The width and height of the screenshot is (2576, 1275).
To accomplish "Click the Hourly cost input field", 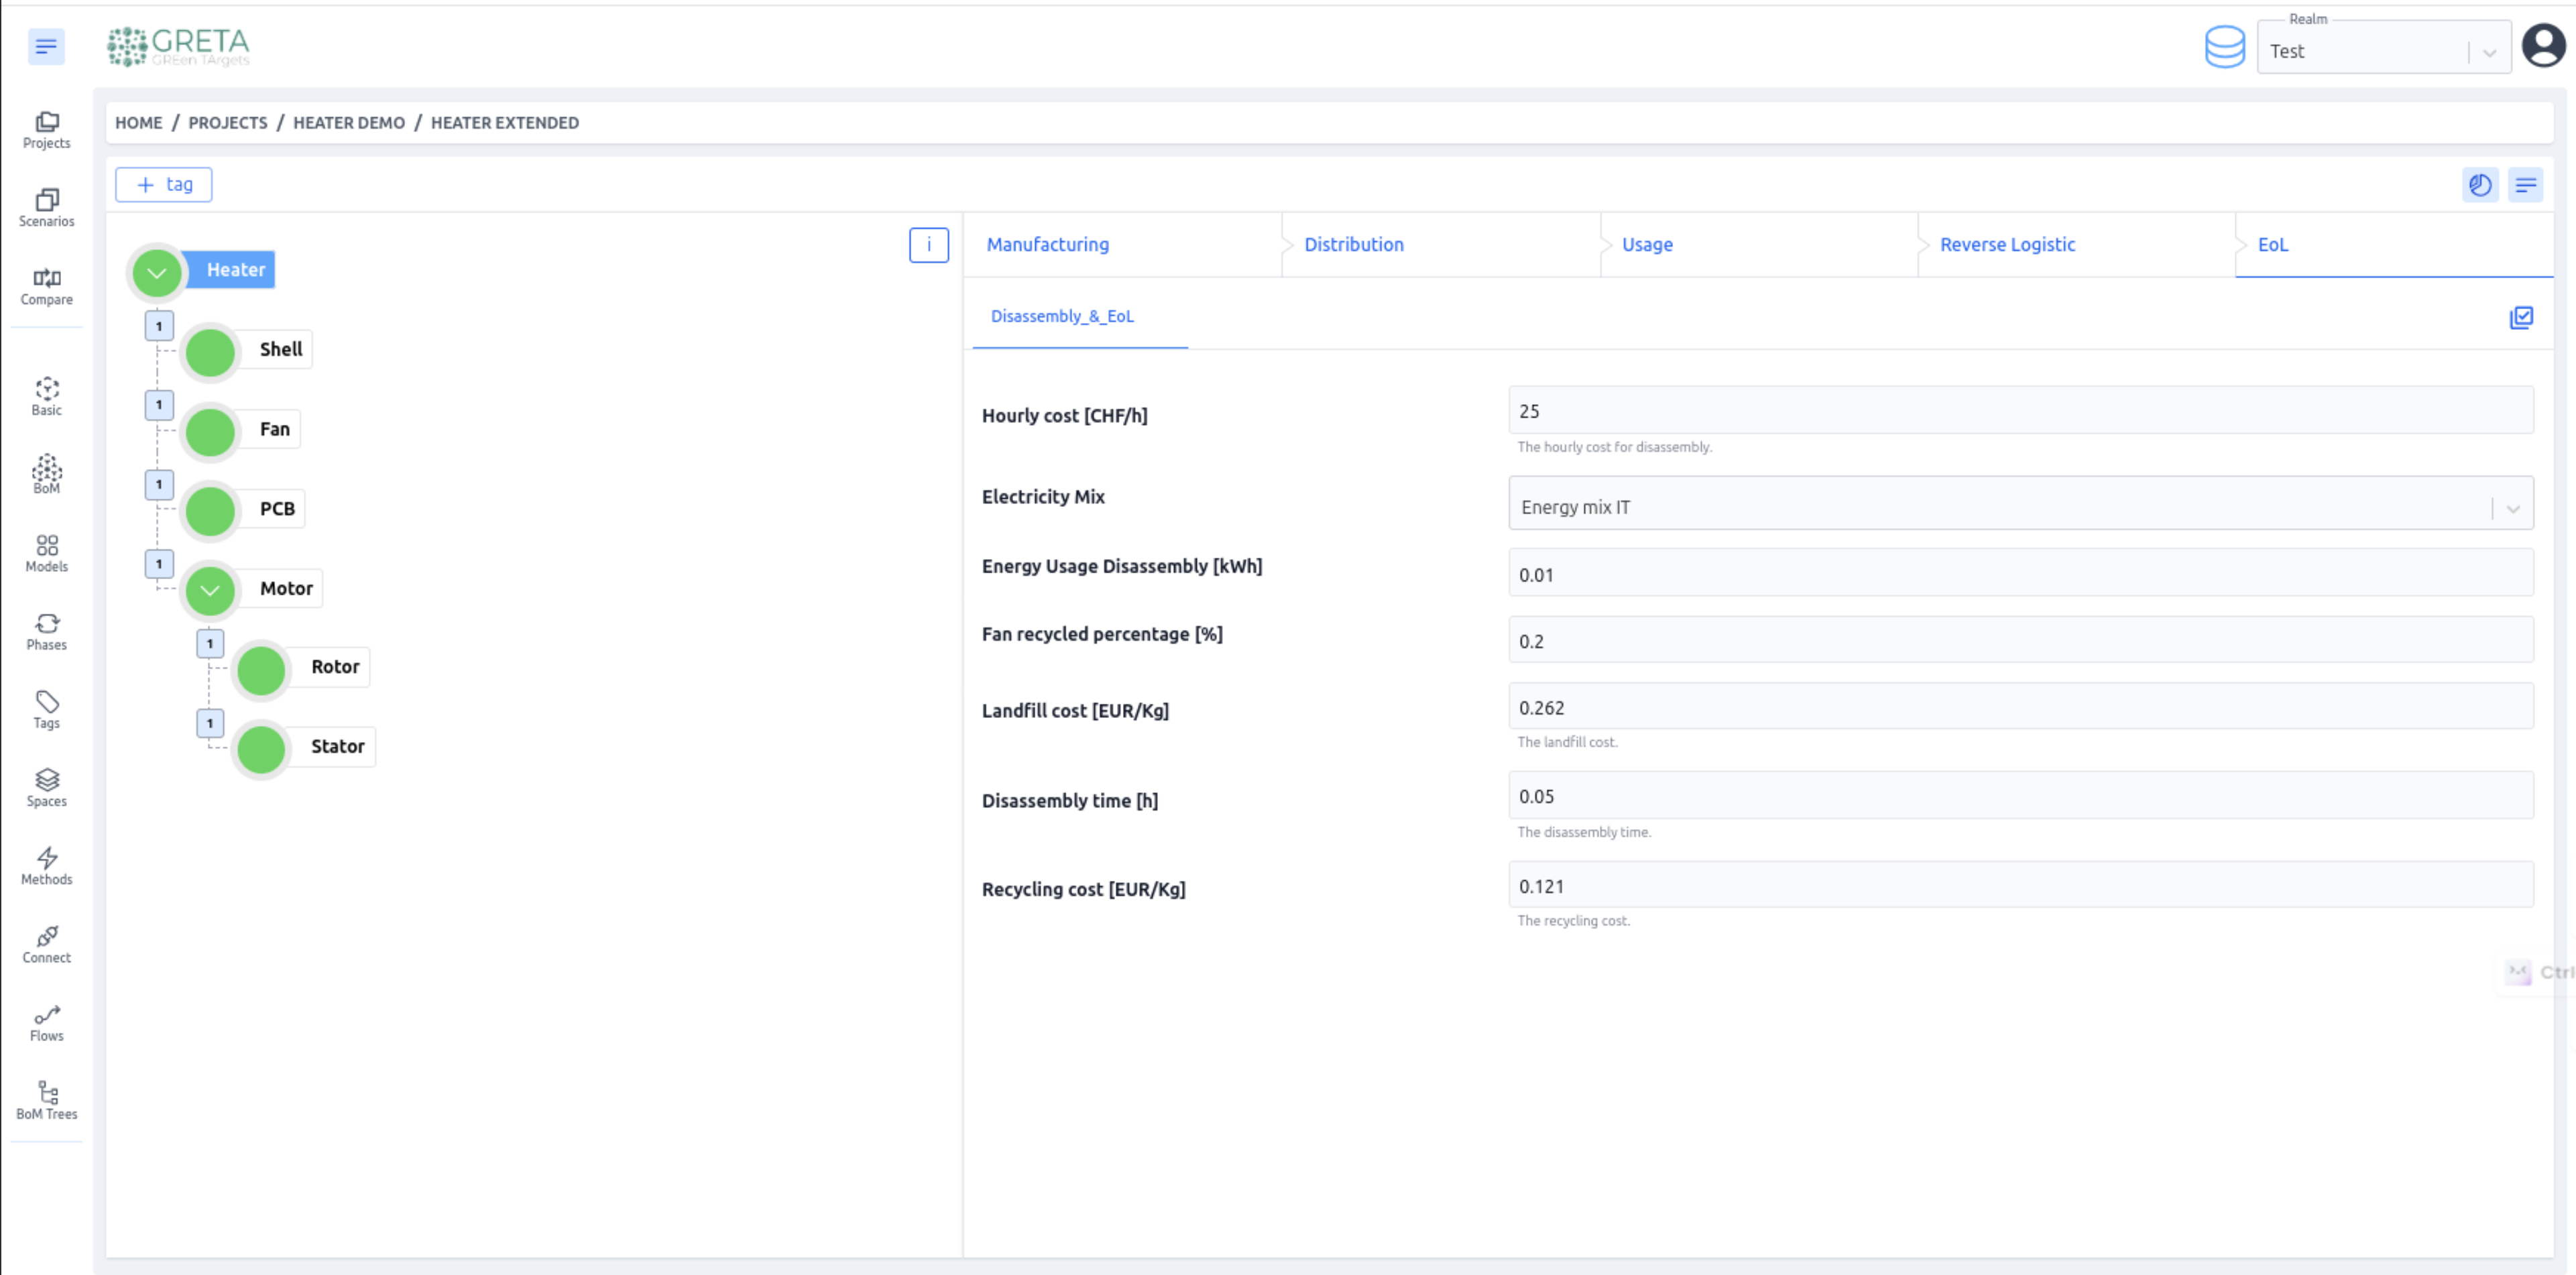I will click(2020, 411).
